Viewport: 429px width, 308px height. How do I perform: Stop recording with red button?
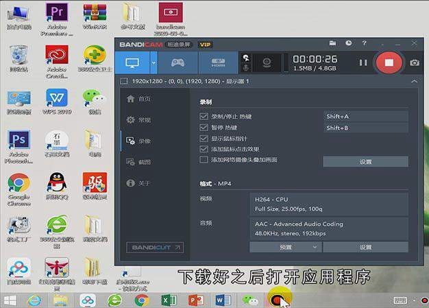(x=389, y=62)
